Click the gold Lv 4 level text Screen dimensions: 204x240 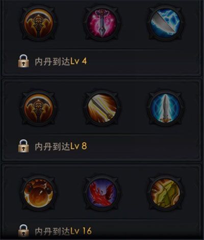pyautogui.click(x=79, y=61)
